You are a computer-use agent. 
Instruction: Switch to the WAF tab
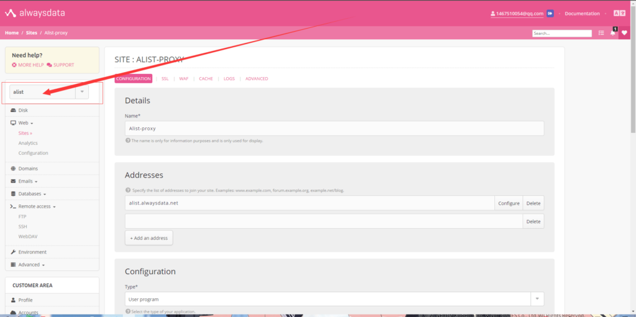point(184,79)
